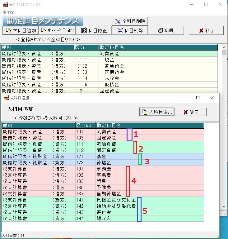Click 種別 column header in main list

(x=37, y=47)
